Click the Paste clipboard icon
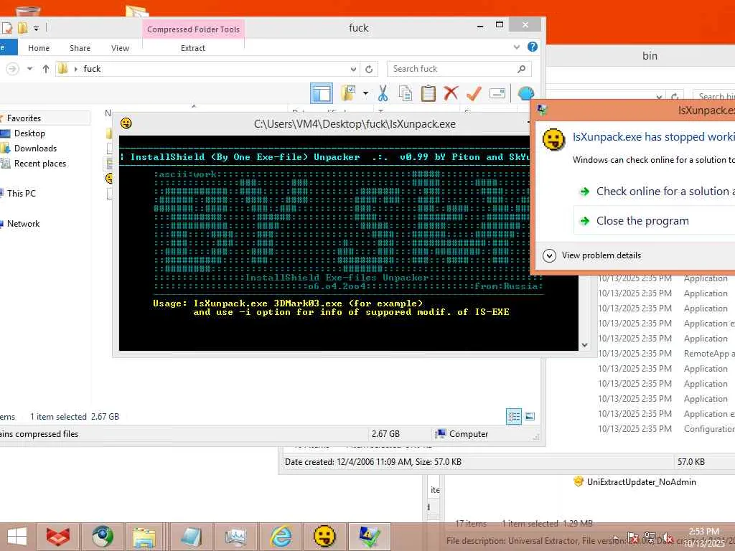 [x=428, y=93]
